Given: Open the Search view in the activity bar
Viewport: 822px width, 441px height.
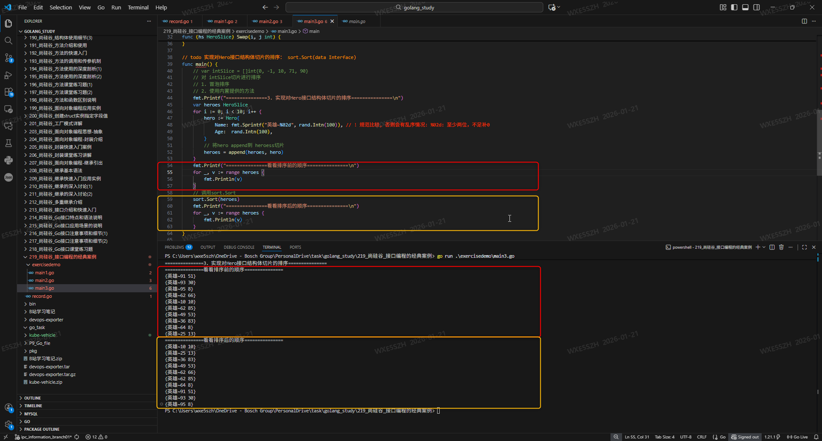Looking at the screenshot, I should tap(8, 41).
